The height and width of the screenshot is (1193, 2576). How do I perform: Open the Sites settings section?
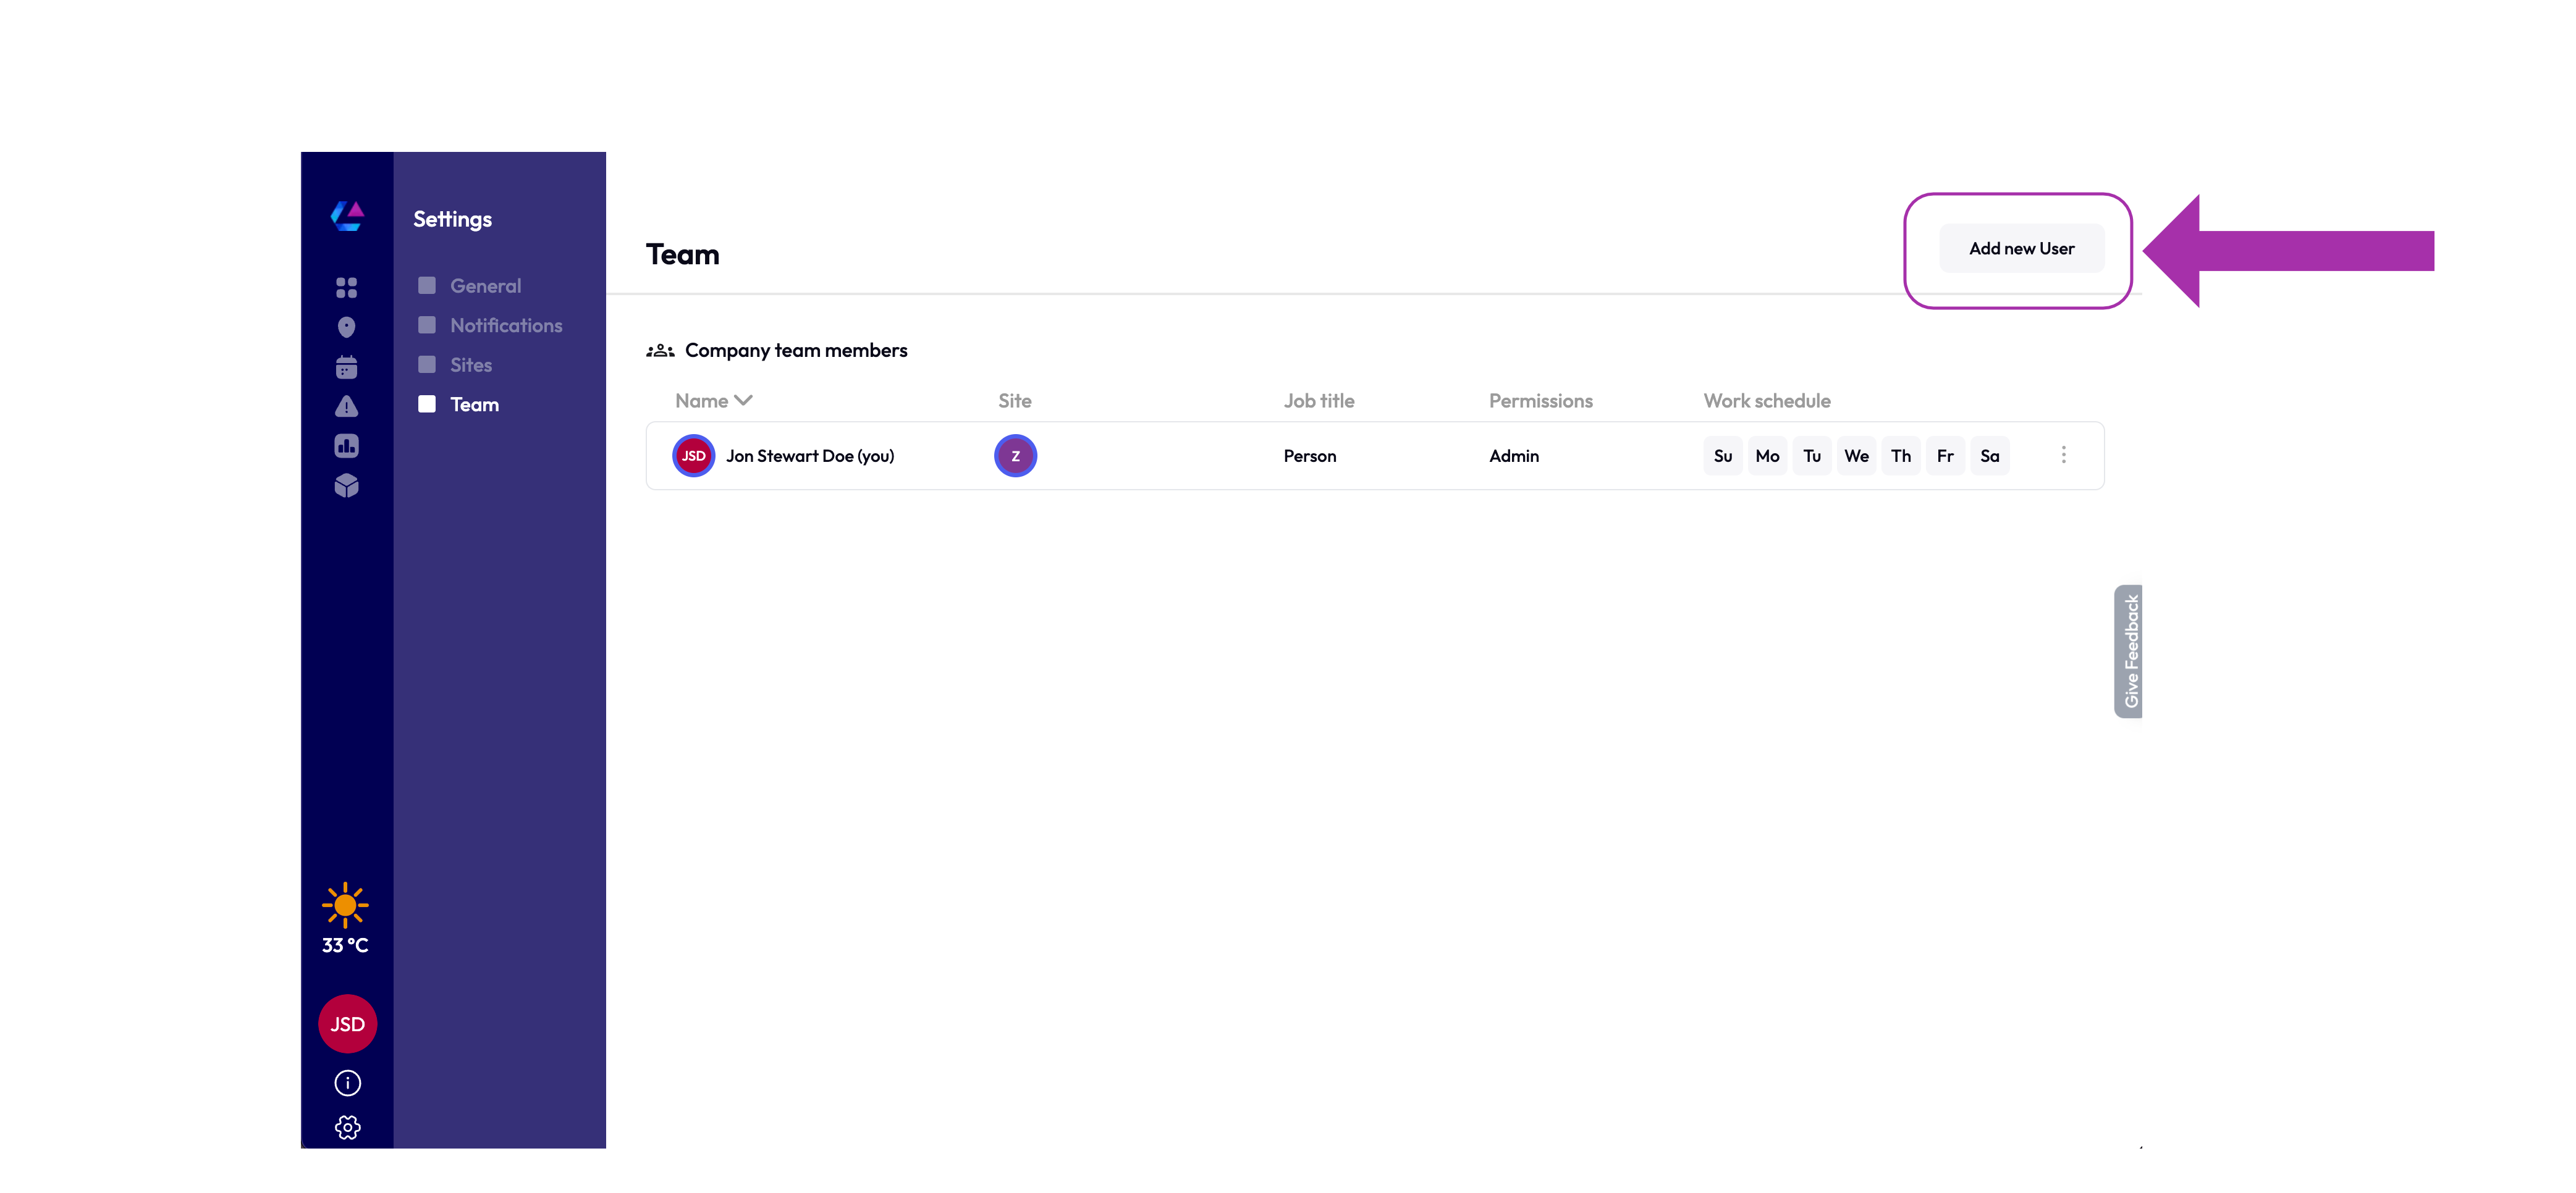[x=471, y=365]
